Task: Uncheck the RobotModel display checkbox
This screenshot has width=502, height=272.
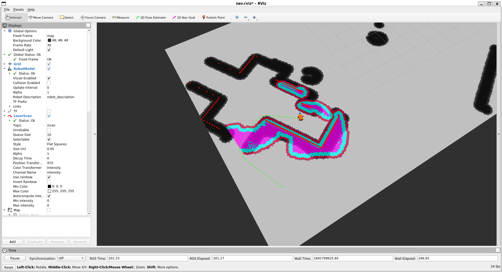Action: point(49,69)
